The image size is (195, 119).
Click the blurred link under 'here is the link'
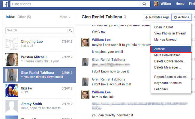coord(139,106)
